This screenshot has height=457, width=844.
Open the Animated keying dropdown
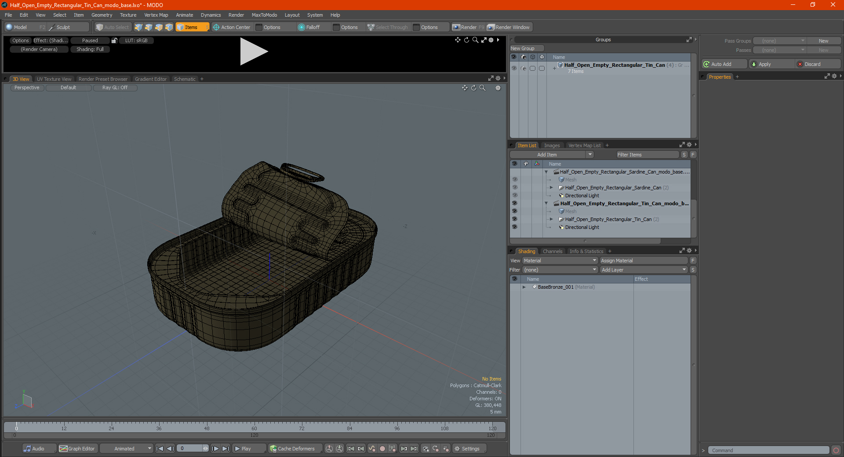click(126, 449)
